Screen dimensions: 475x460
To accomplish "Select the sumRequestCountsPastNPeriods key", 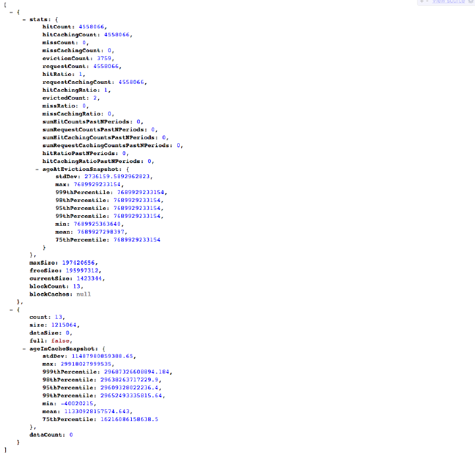I will click(x=94, y=129).
